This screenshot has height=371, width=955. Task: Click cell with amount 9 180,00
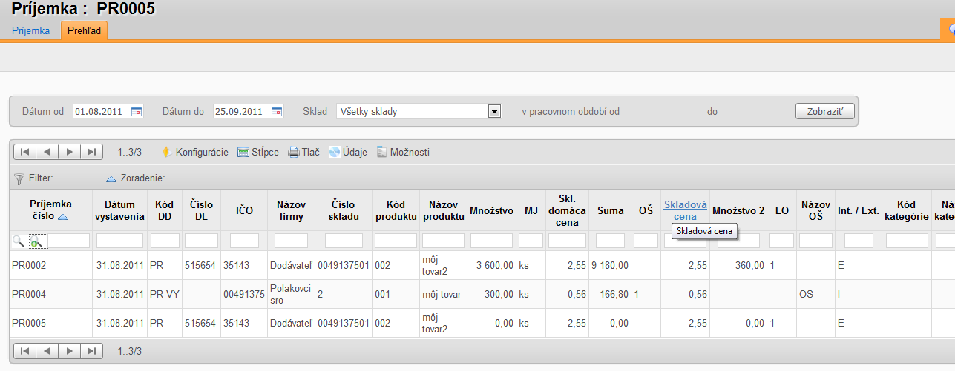pos(611,265)
